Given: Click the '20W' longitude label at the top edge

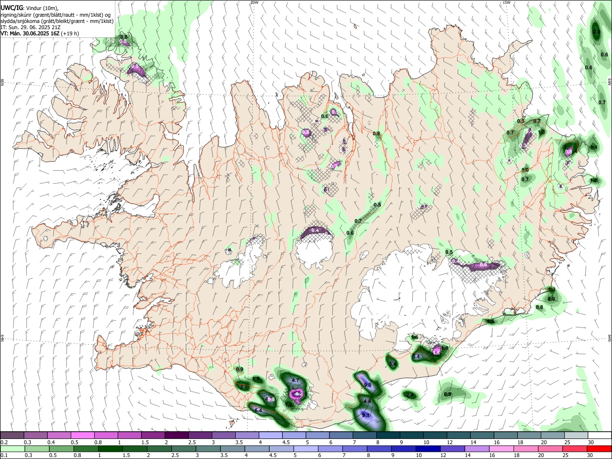Looking at the screenshot, I should coord(254,2).
